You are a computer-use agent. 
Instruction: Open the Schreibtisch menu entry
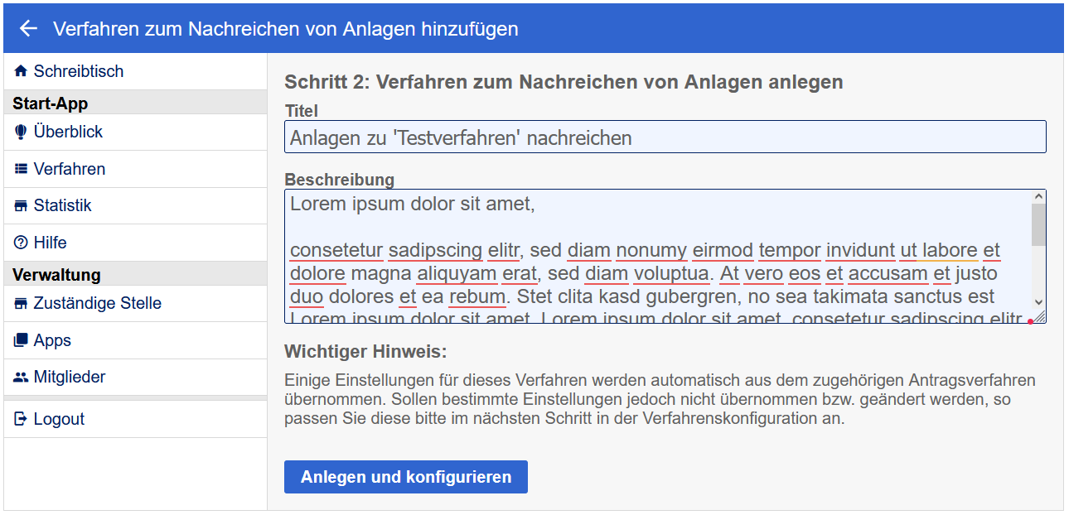tap(79, 72)
